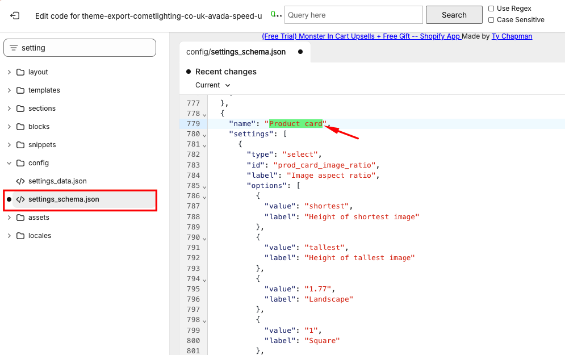Click the Recent changes heading

tap(225, 72)
